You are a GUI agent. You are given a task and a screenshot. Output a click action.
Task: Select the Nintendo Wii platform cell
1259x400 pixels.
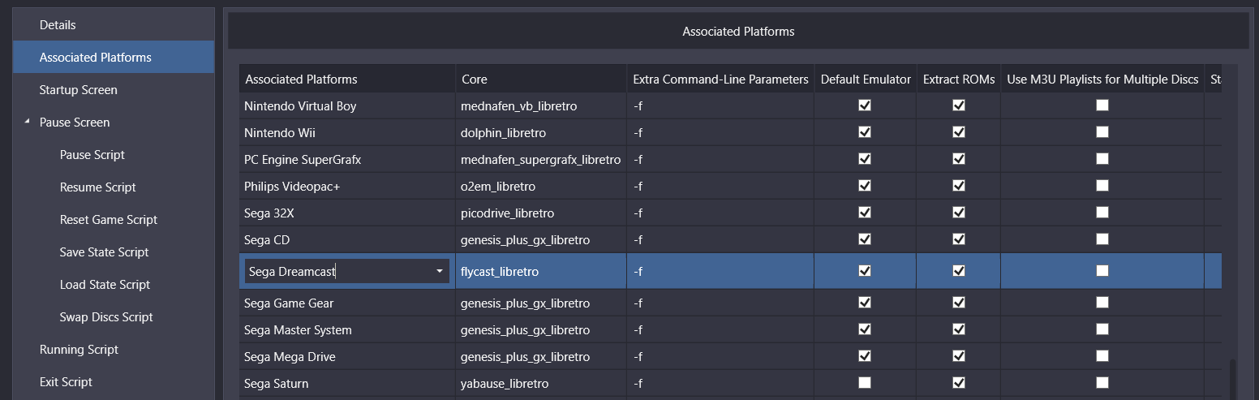point(347,132)
